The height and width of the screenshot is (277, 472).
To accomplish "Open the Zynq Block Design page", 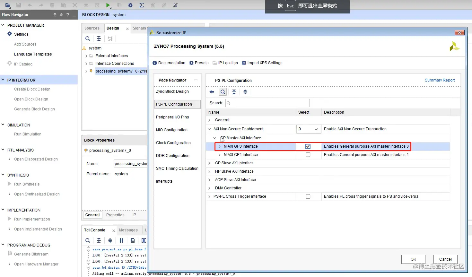I will click(x=172, y=91).
